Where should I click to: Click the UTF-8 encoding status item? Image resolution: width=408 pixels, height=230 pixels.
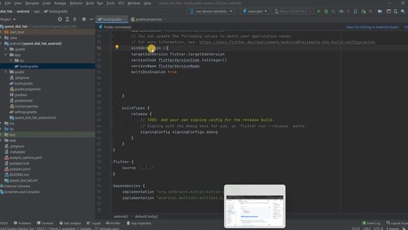[x=378, y=229]
